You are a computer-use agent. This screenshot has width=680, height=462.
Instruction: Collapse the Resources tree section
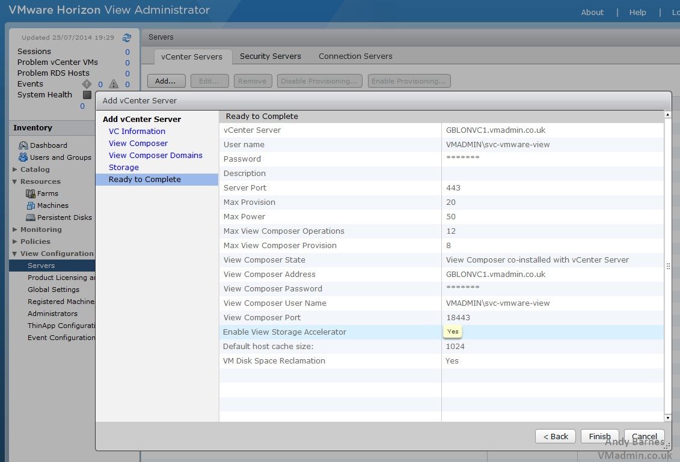click(15, 181)
